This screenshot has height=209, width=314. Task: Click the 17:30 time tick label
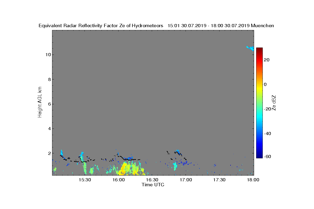pos(219,180)
